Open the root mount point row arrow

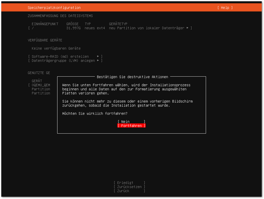click(x=187, y=28)
